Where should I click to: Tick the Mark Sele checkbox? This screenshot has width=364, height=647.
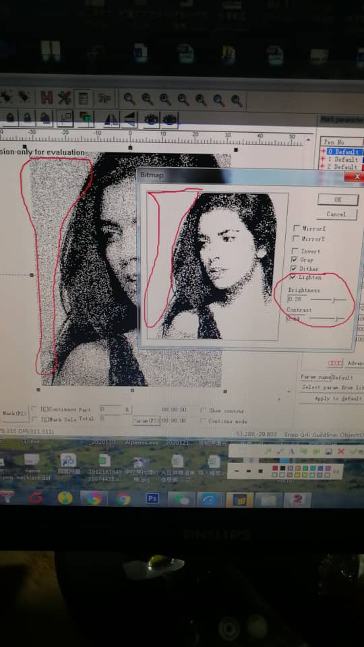click(x=34, y=419)
